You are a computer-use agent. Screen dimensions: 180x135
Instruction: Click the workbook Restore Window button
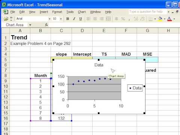177,12
